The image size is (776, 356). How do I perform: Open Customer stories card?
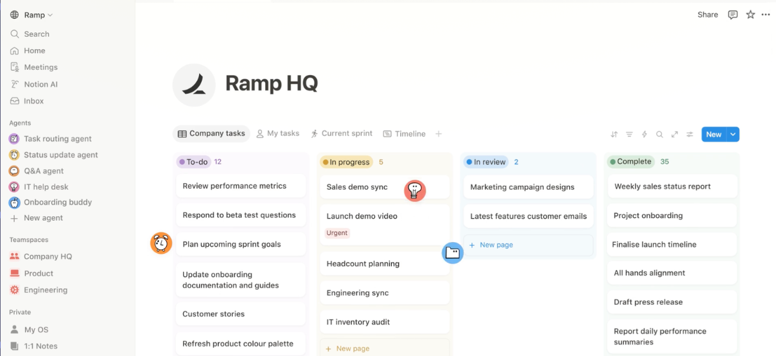[x=241, y=315]
